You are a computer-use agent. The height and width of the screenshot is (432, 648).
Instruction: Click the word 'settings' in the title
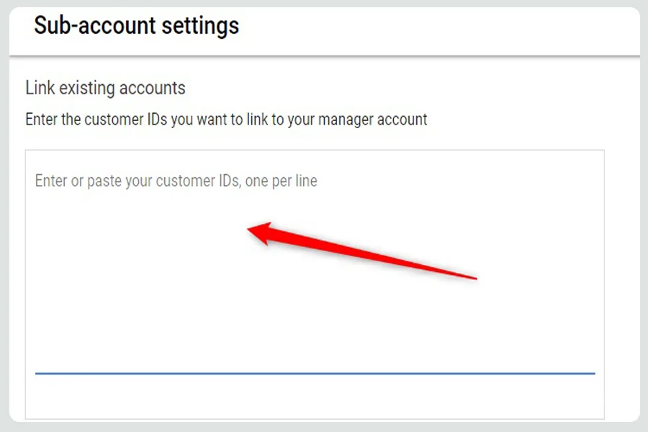tap(200, 26)
